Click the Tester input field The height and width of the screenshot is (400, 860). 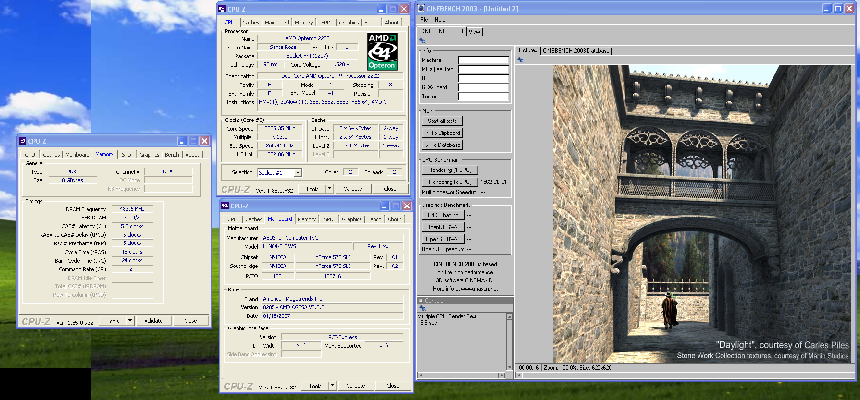(x=483, y=97)
